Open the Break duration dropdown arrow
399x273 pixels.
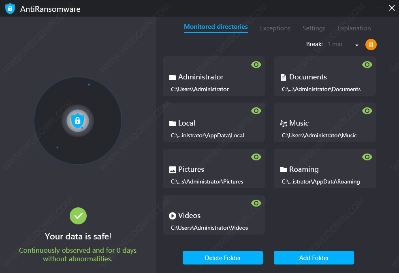click(357, 45)
